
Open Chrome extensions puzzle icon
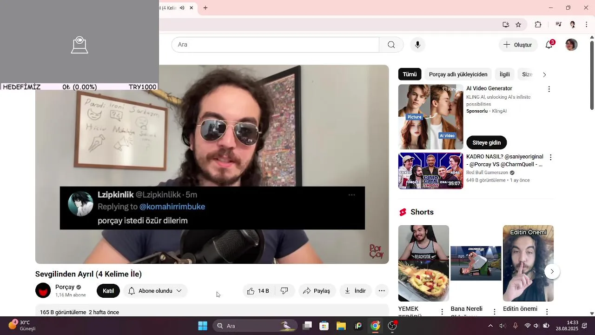(538, 25)
